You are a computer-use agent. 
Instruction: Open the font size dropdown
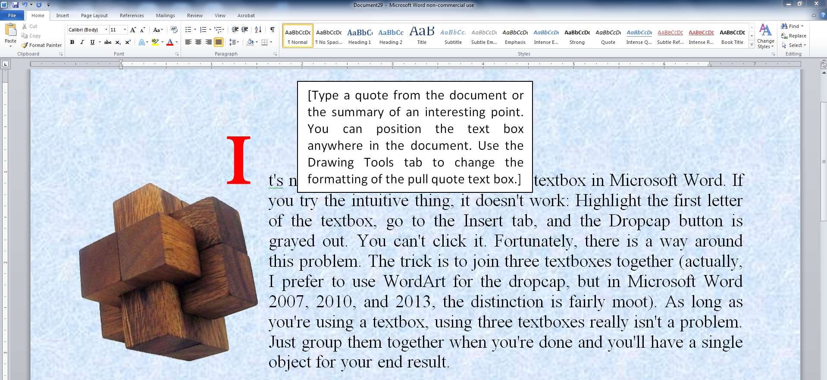coord(125,30)
